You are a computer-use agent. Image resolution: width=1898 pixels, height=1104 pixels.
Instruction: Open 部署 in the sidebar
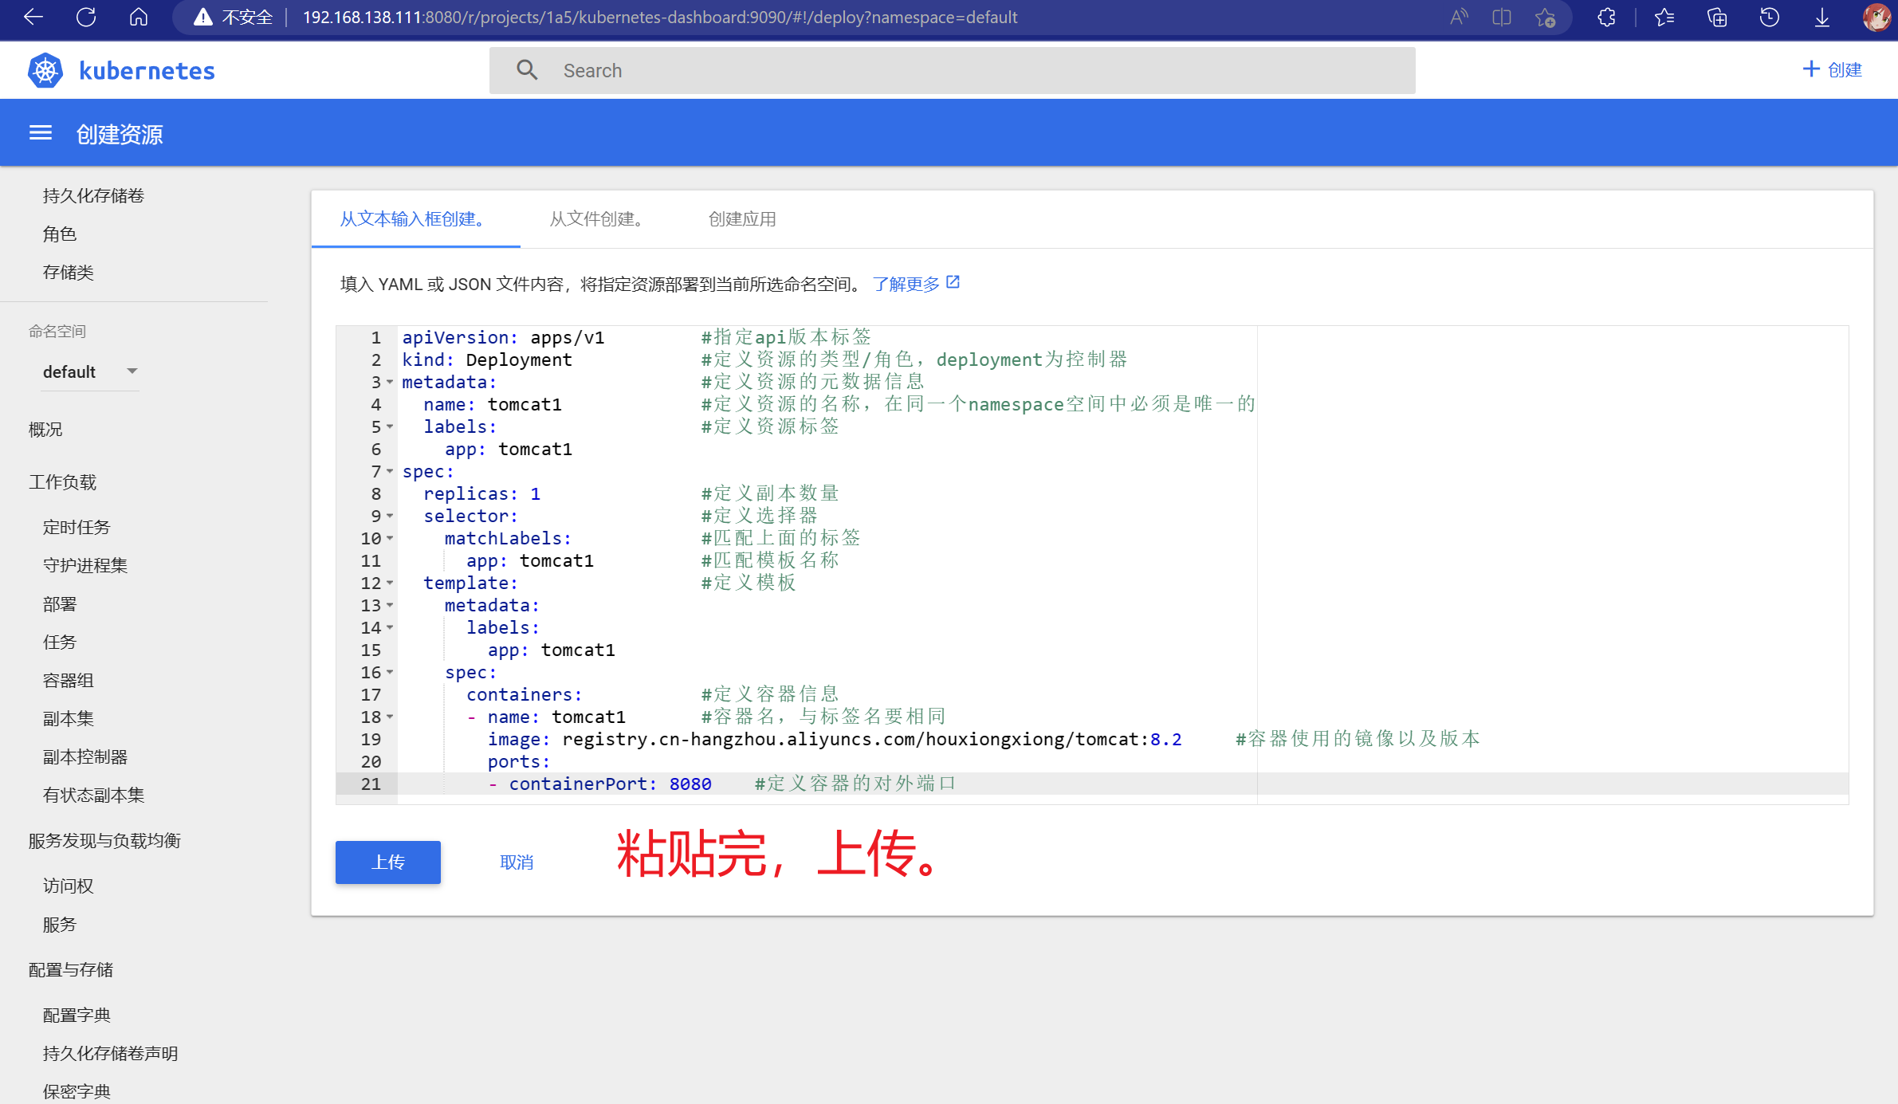pyautogui.click(x=60, y=604)
